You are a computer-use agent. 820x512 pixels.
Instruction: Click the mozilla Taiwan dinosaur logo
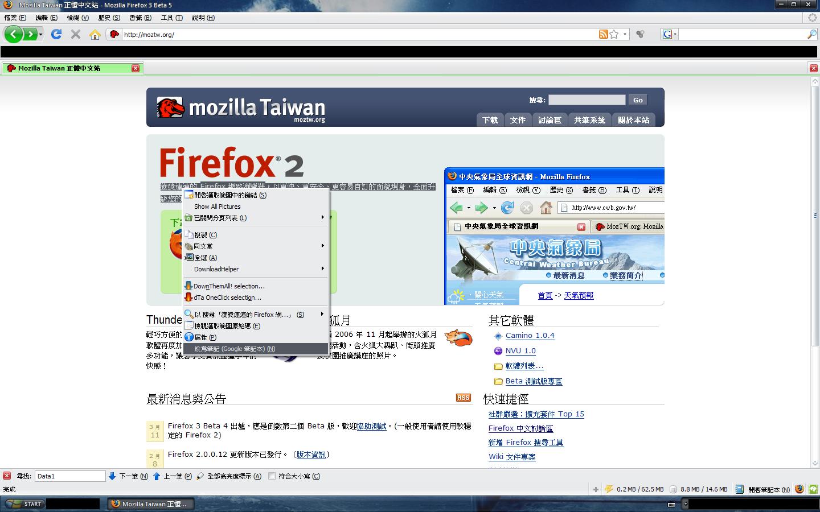[171, 108]
